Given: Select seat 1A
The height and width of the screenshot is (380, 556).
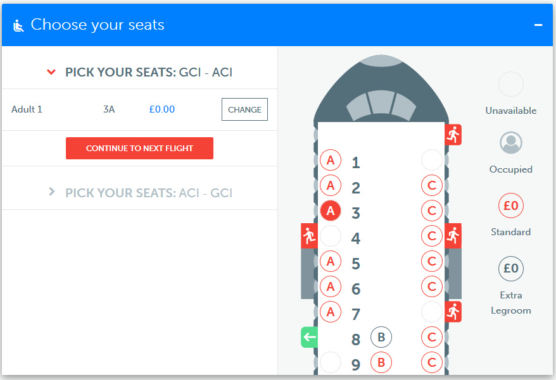Looking at the screenshot, I should pyautogui.click(x=331, y=161).
